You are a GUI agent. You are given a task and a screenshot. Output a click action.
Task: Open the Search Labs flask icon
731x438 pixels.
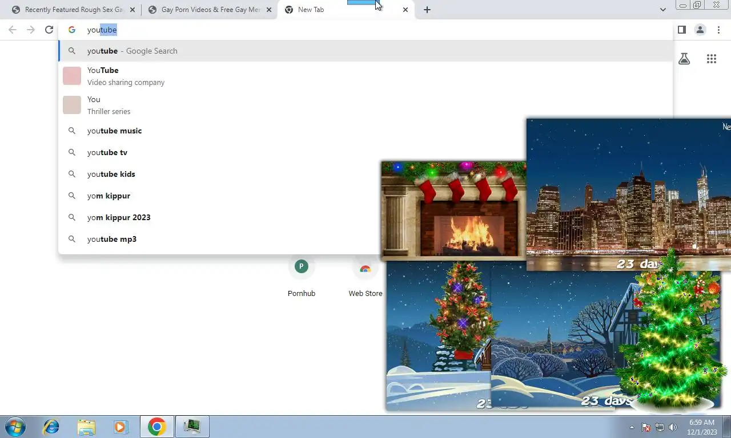pyautogui.click(x=684, y=59)
